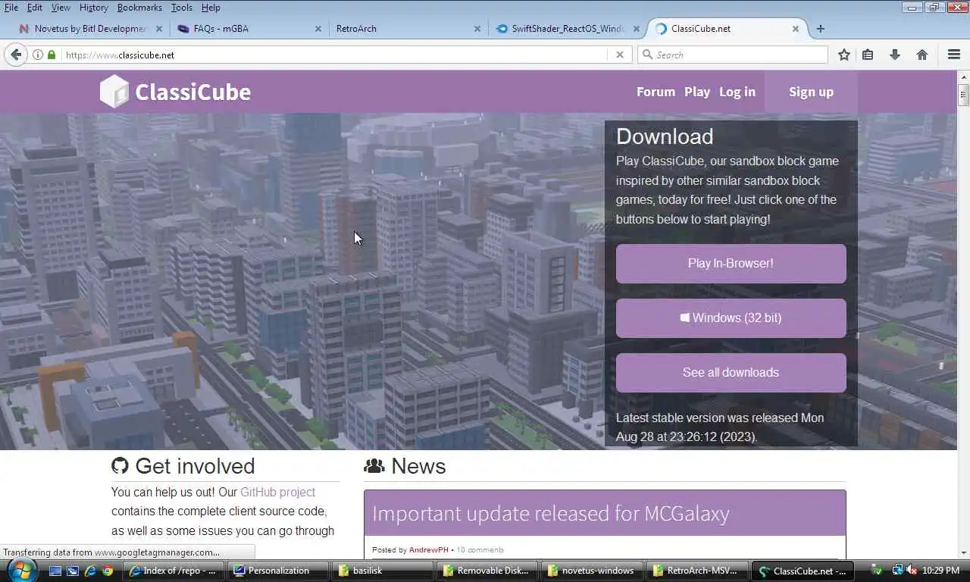Switch to novetus-windows taskbar window
Image resolution: width=970 pixels, height=582 pixels.
[592, 571]
